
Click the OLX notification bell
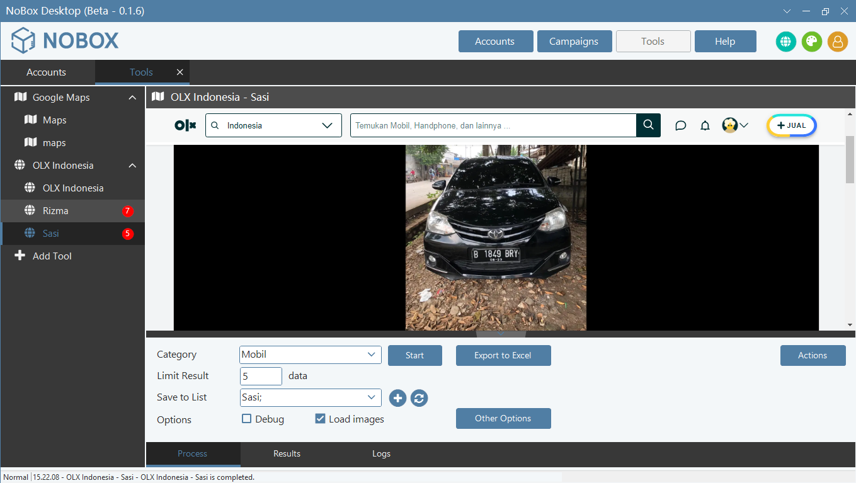coord(705,125)
